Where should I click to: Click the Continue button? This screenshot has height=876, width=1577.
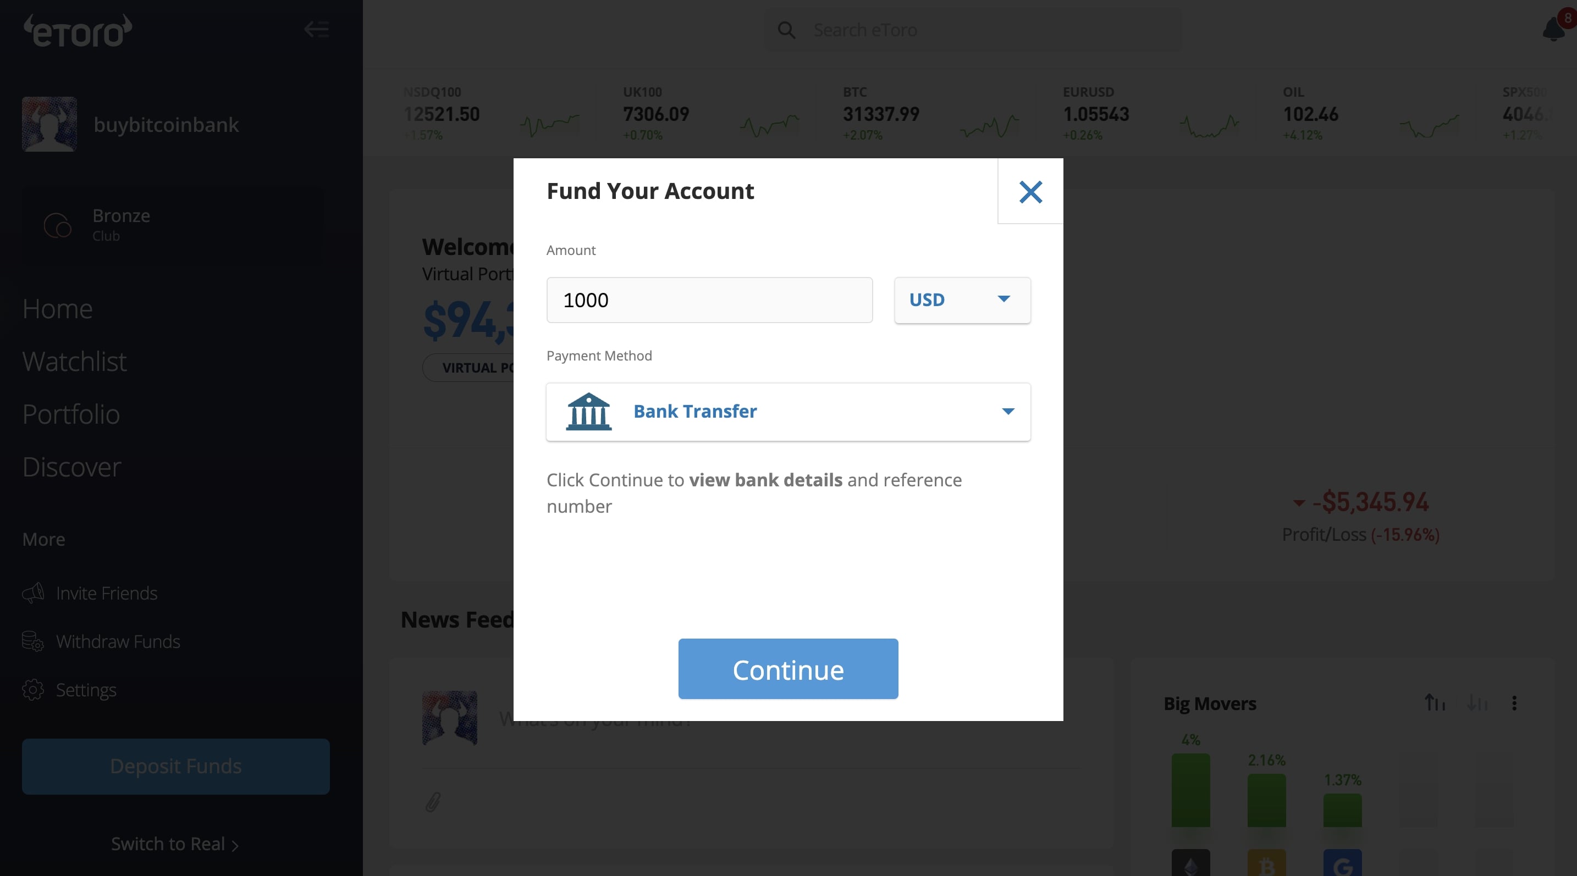point(788,669)
